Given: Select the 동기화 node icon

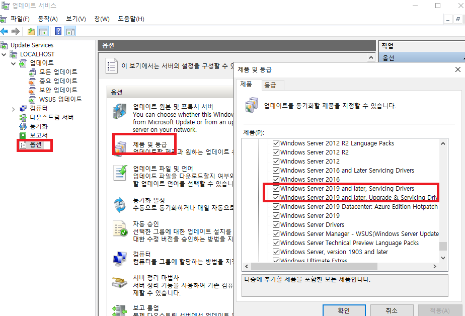Looking at the screenshot, I should coord(23,127).
